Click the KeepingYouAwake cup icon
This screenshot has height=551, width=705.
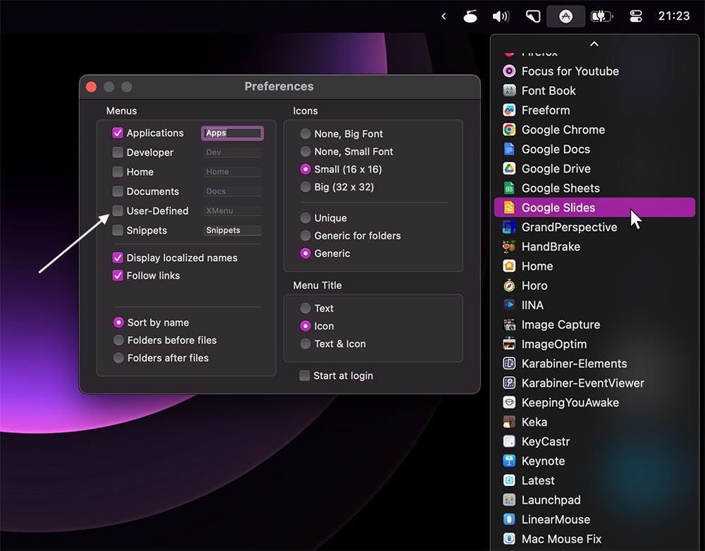(509, 403)
